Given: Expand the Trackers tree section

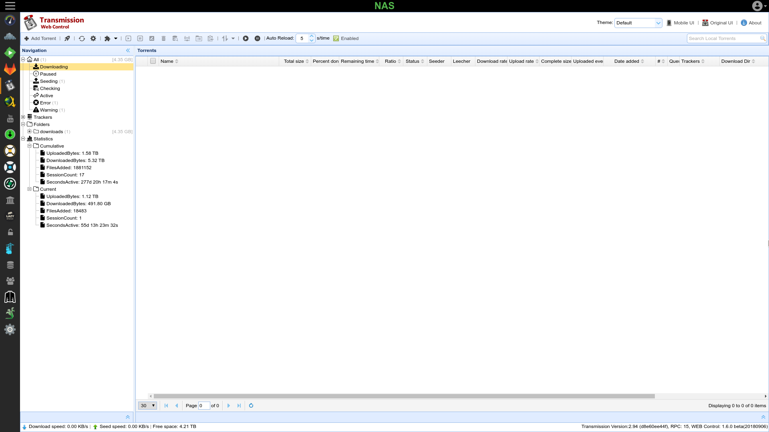Looking at the screenshot, I should coord(23,117).
